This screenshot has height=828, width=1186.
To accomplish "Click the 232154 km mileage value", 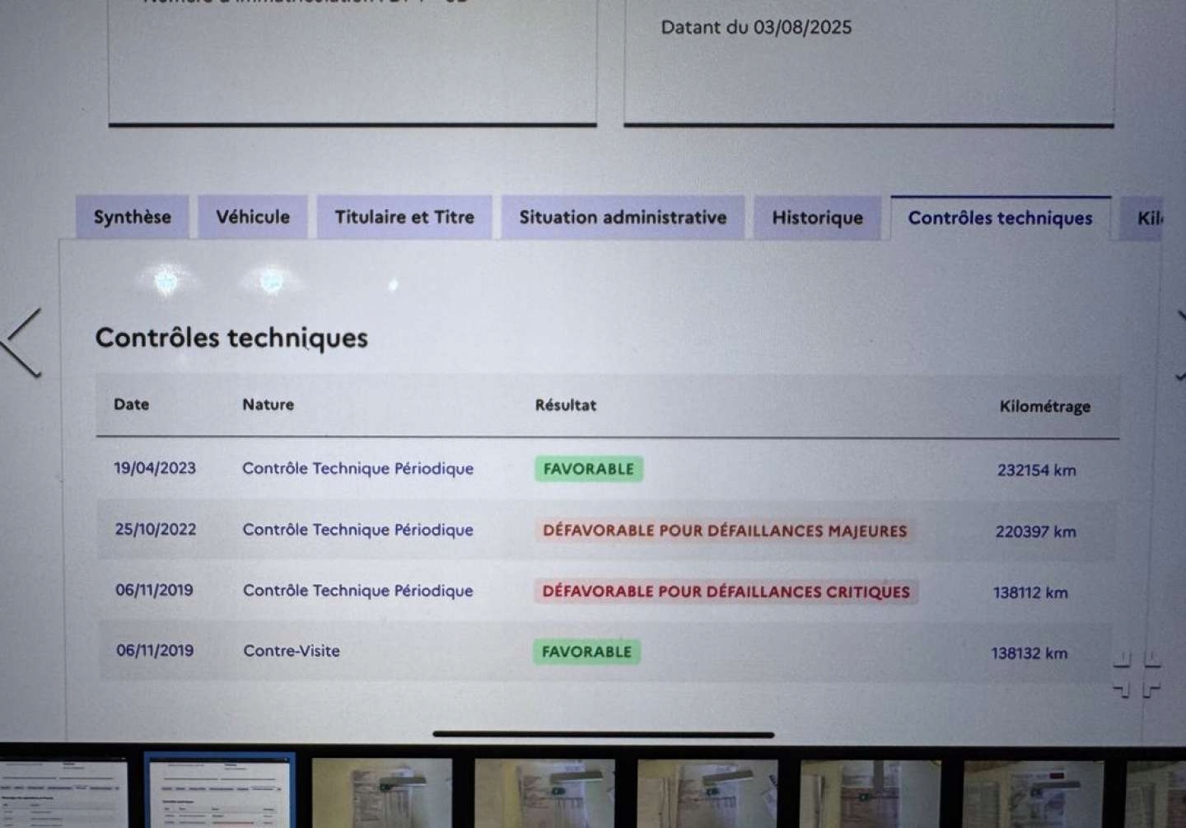I will [x=1037, y=470].
